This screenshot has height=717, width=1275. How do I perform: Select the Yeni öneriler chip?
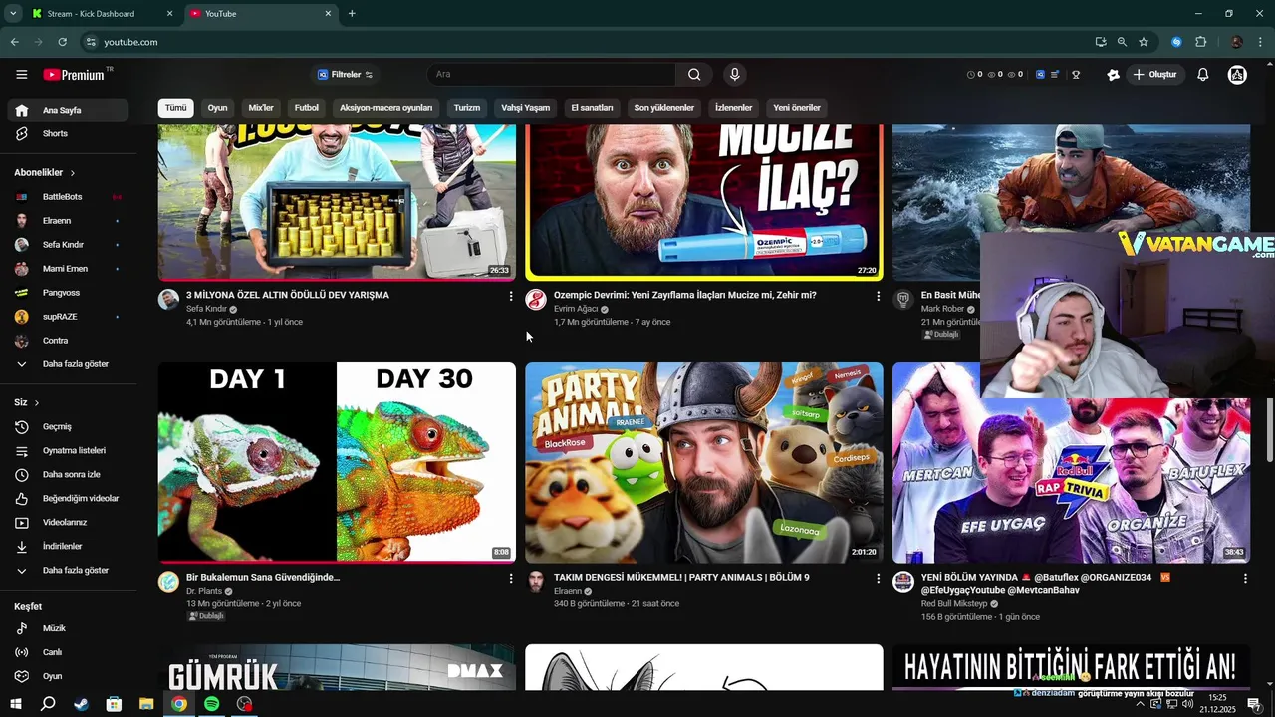pyautogui.click(x=797, y=108)
